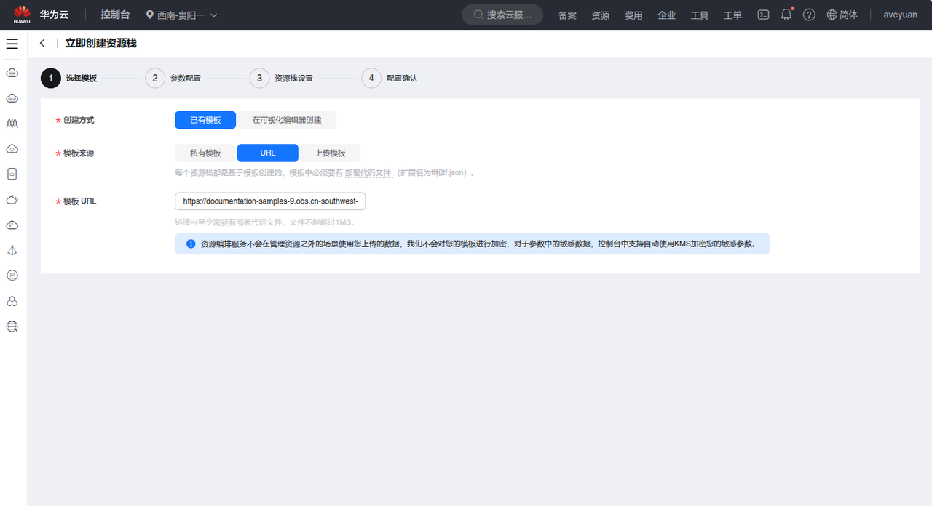Open 资源 in the top navigation

click(x=601, y=15)
